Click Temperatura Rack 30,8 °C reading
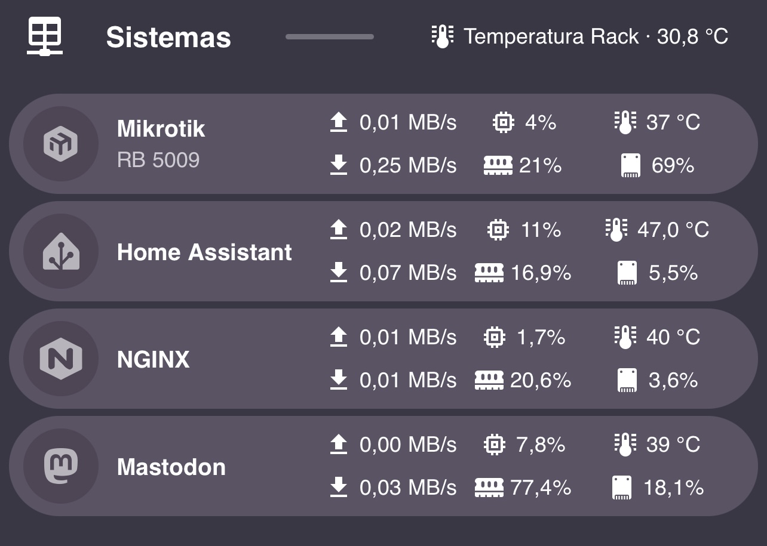 point(596,36)
